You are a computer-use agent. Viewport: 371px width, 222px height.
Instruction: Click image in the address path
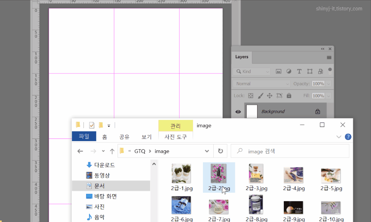pos(162,151)
